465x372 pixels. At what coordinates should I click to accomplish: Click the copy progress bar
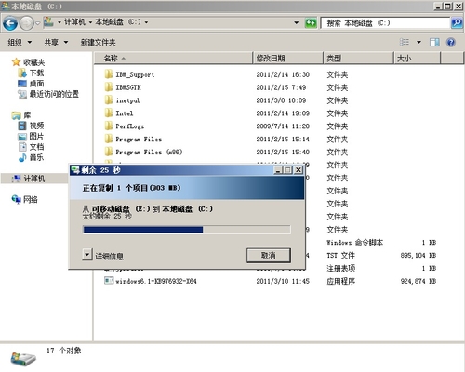(x=187, y=230)
